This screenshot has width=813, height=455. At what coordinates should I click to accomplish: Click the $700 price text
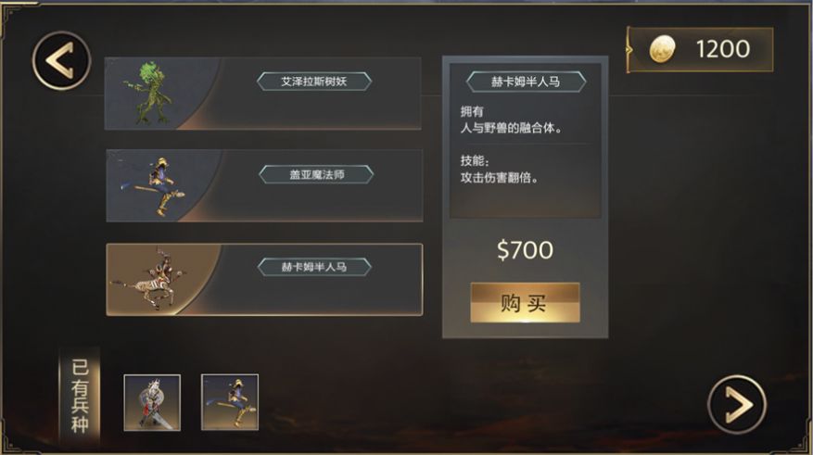pyautogui.click(x=525, y=250)
